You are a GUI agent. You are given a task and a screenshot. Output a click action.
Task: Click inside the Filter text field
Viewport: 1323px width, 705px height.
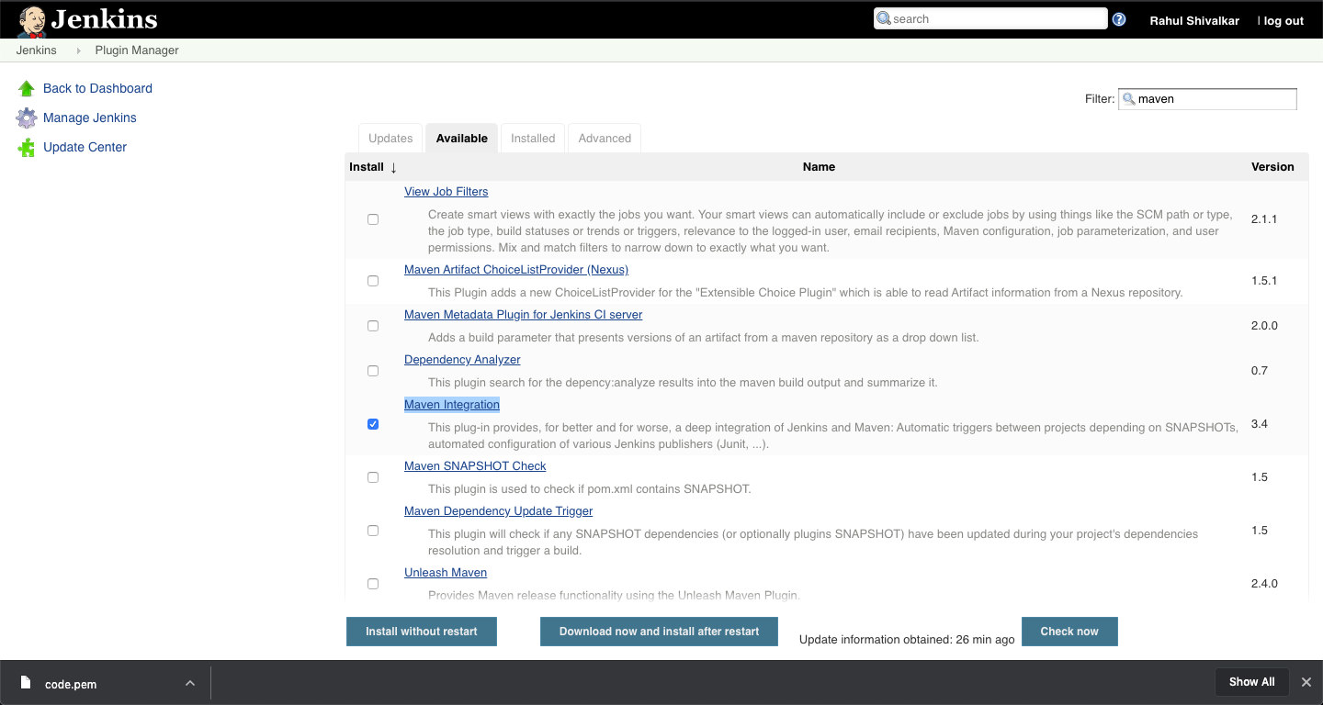pos(1213,98)
